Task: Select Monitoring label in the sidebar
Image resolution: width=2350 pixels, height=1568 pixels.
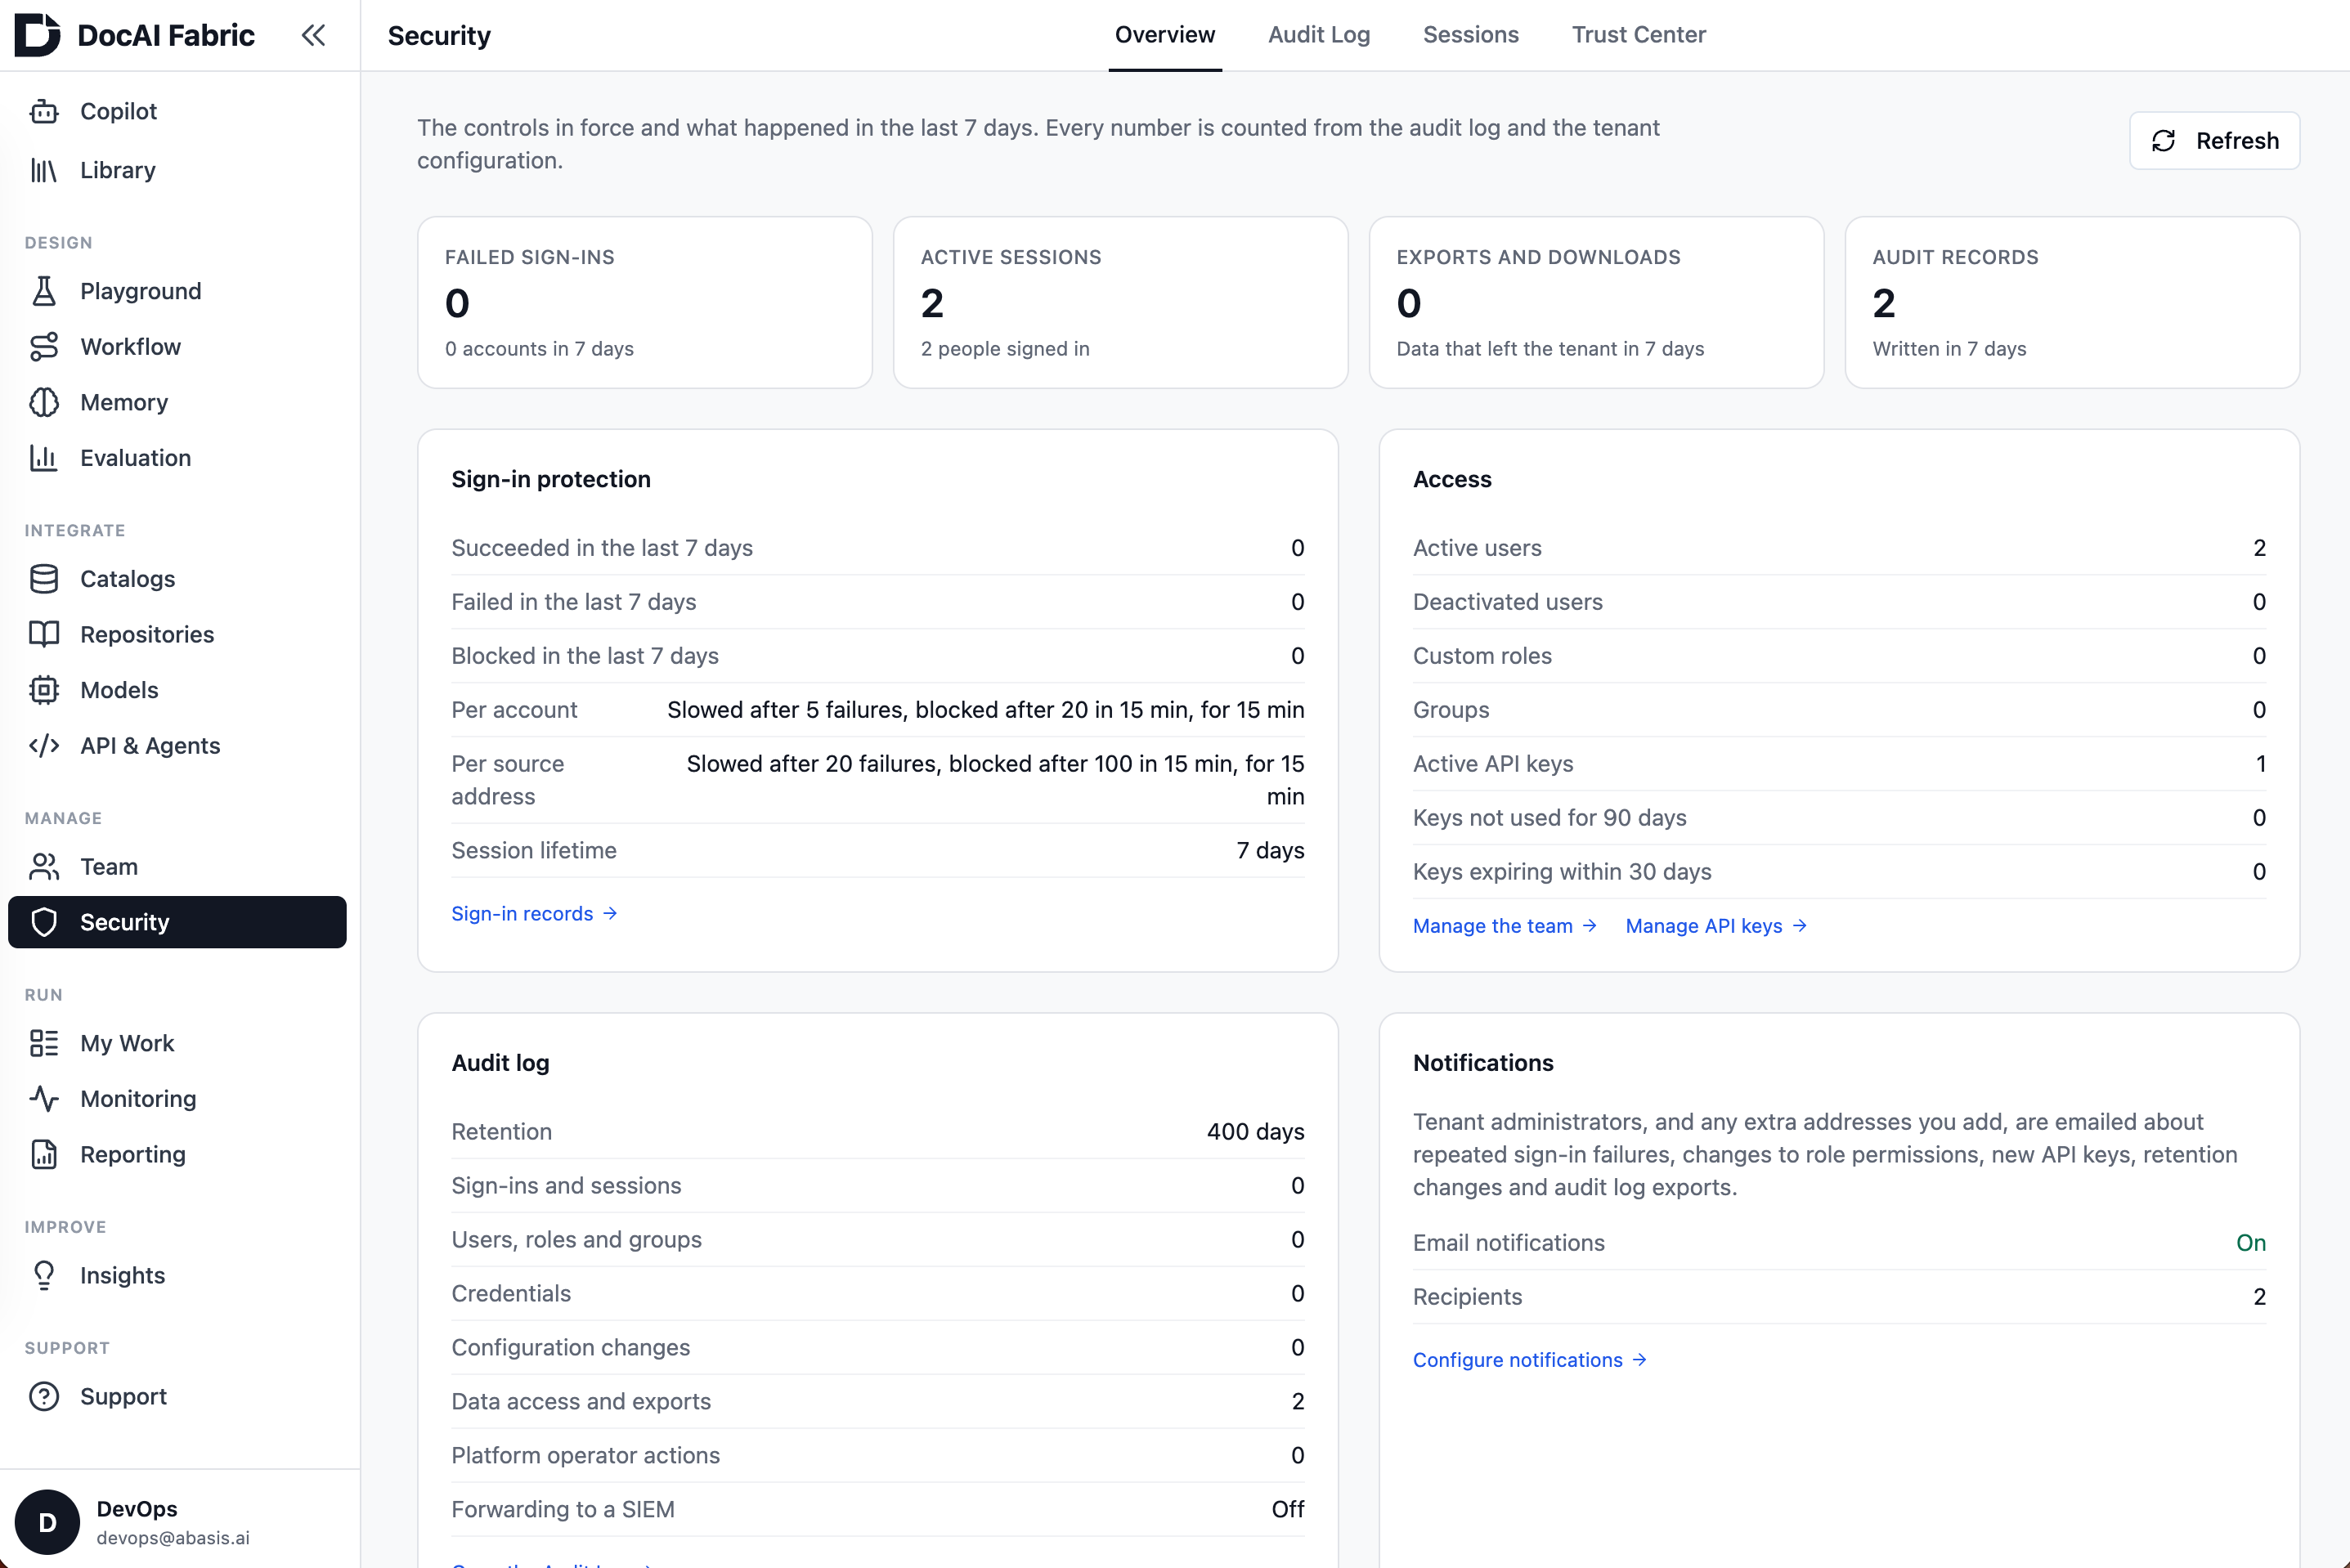Action: point(138,1099)
